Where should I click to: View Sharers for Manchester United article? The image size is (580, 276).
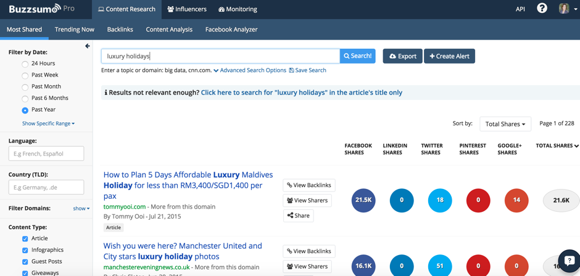click(307, 266)
